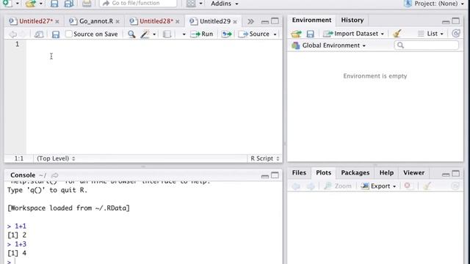Open the Project: (None) menu
The height and width of the screenshot is (264, 470).
pos(434,4)
